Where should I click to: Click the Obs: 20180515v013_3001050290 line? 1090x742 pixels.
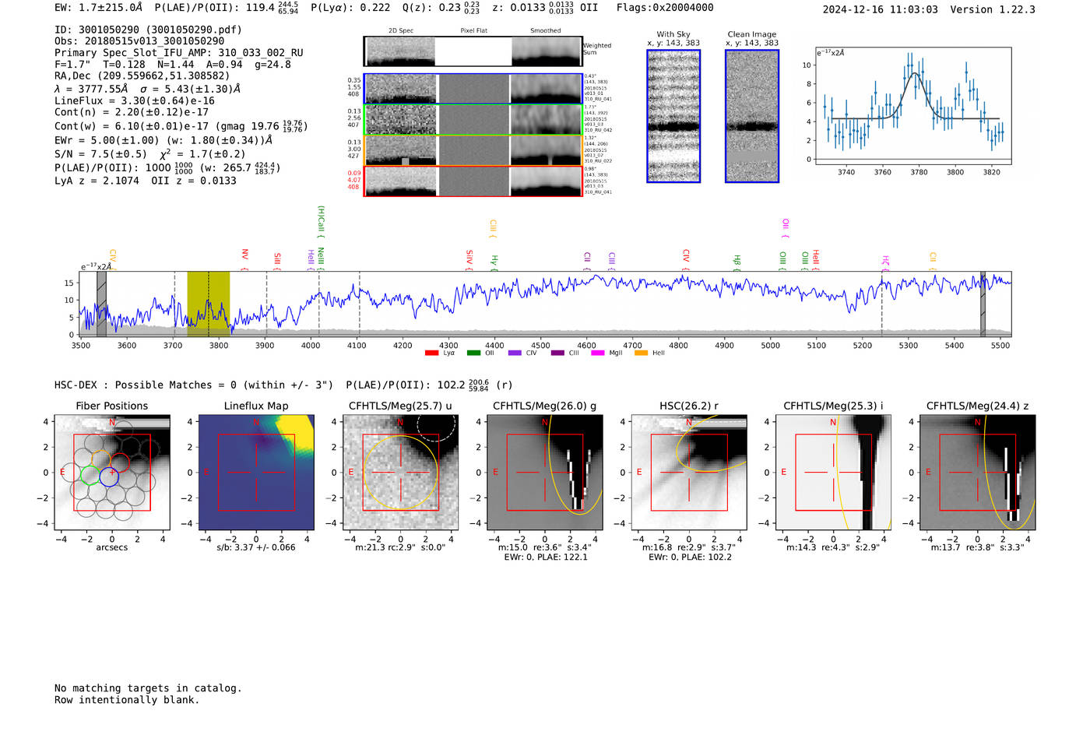click(x=139, y=41)
